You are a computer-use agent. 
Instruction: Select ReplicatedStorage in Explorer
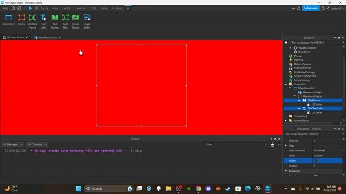coord(304,72)
